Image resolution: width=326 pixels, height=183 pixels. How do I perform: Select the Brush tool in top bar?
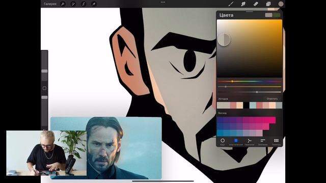(231, 4)
